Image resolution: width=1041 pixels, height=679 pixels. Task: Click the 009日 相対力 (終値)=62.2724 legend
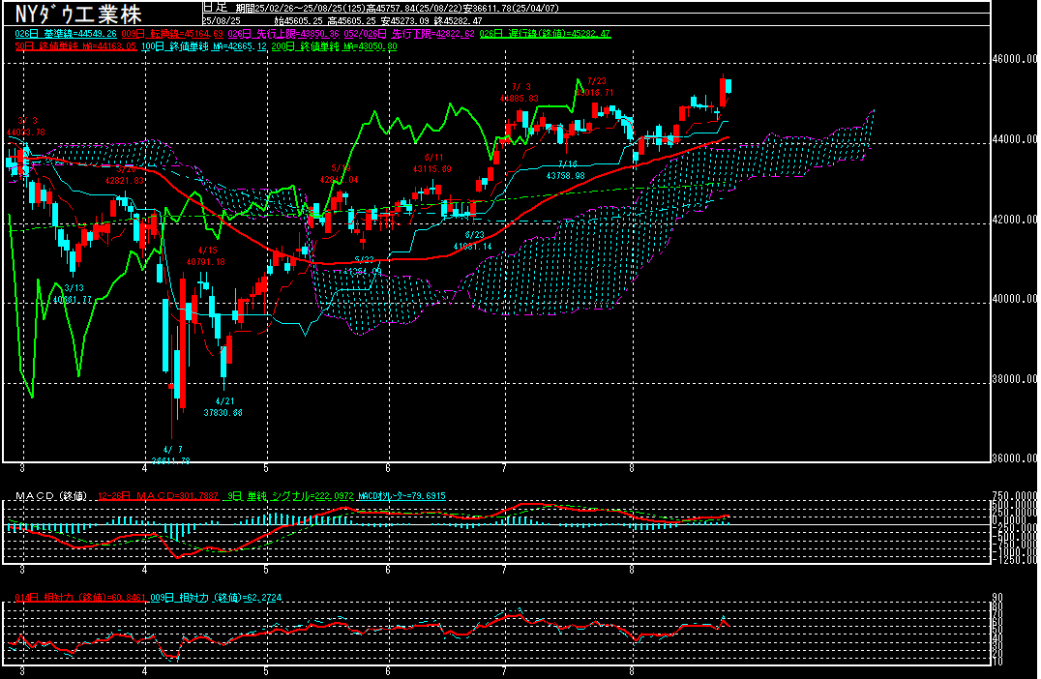[x=216, y=598]
